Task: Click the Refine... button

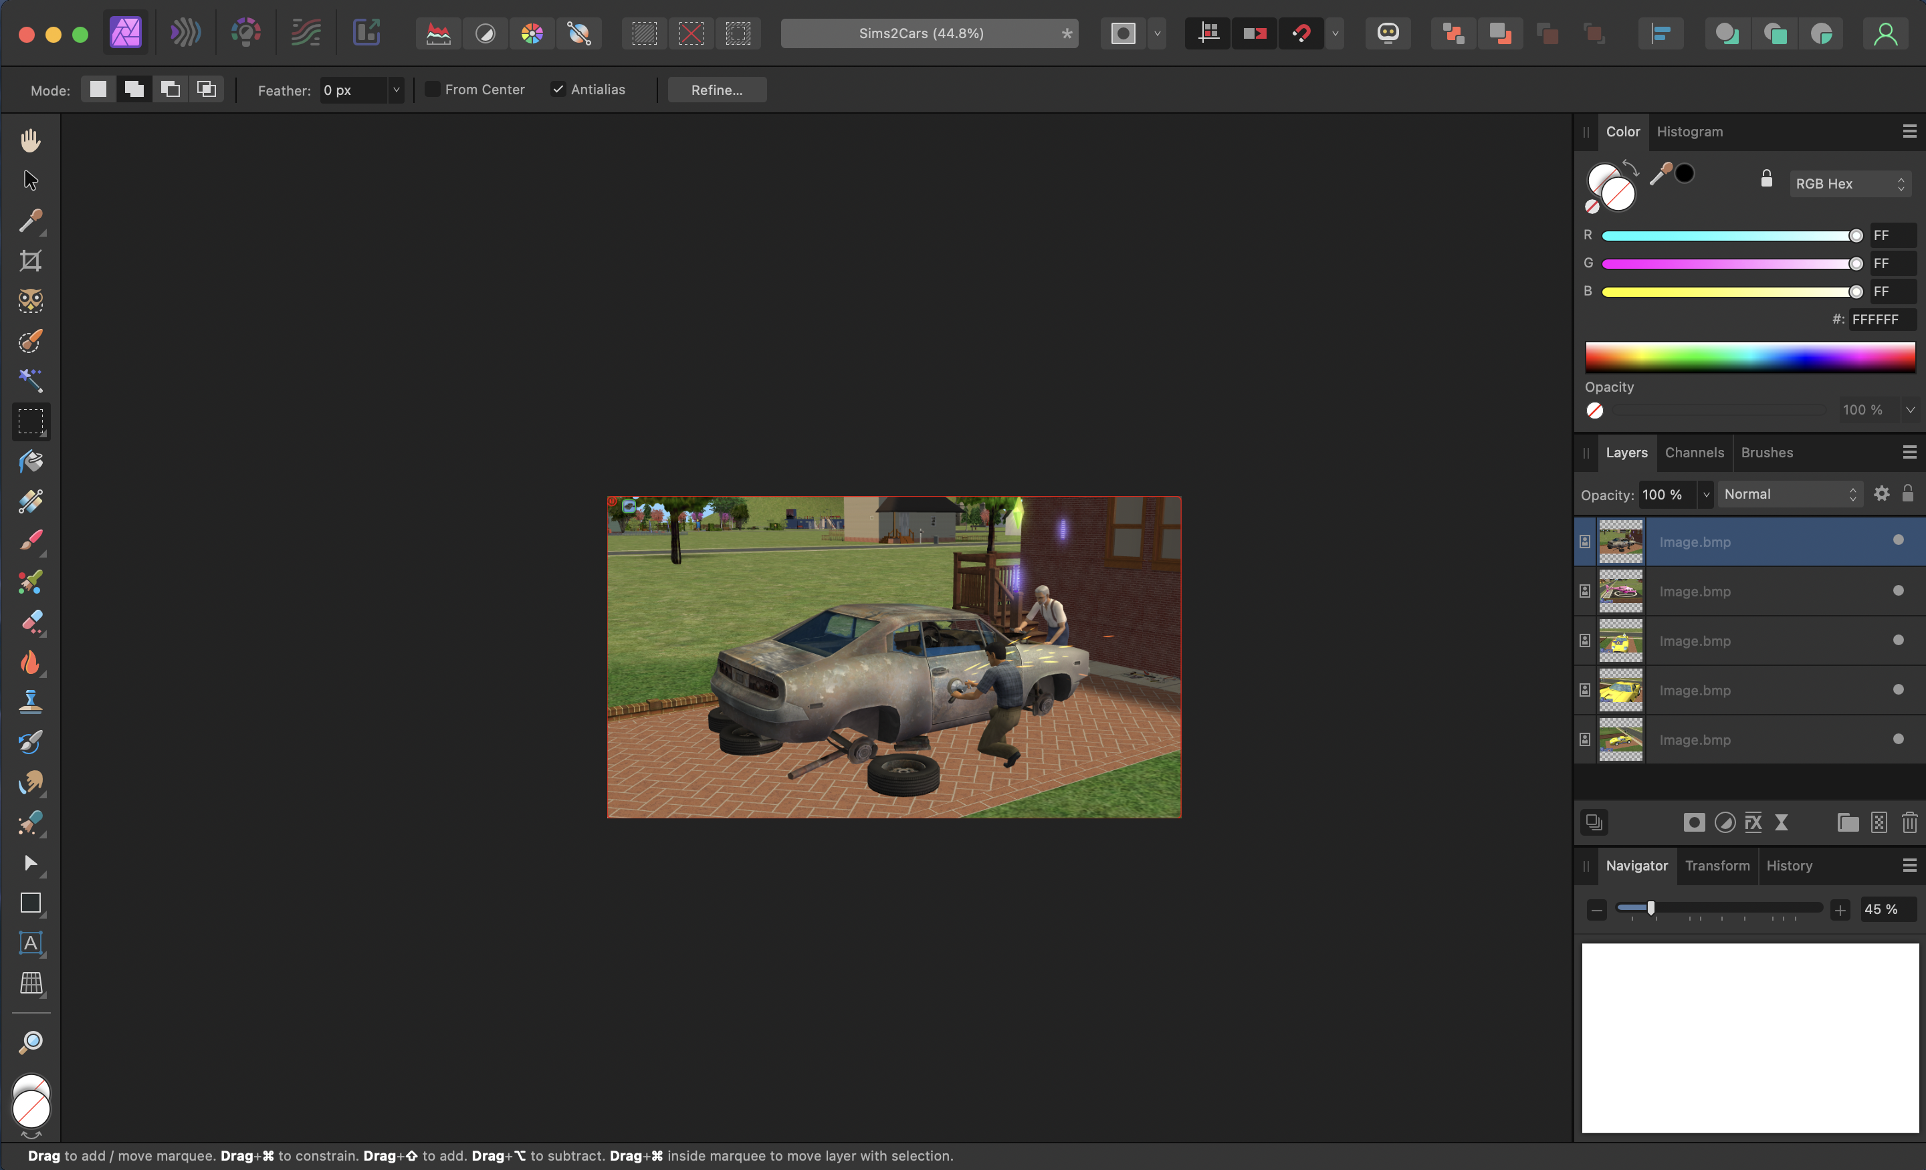Action: coord(717,90)
